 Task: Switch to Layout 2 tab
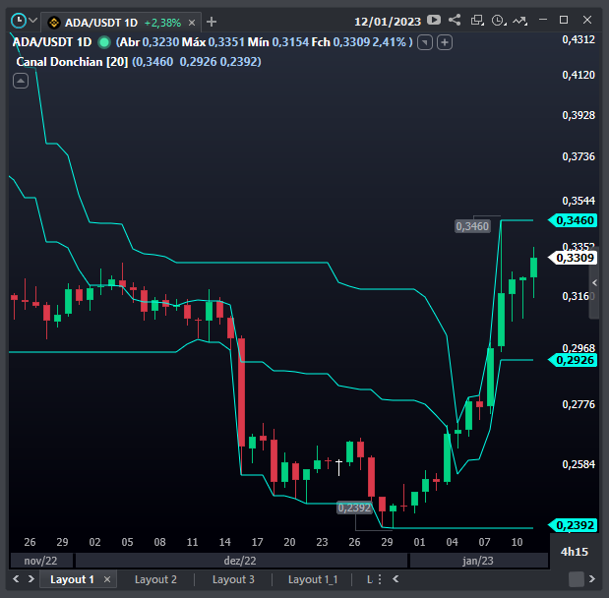(155, 579)
